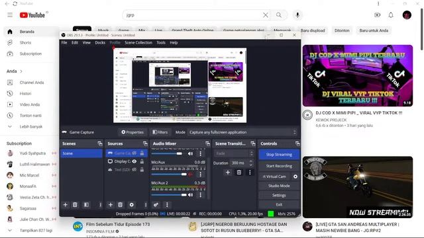Open OBS Scene Collection menu
Viewport: 424px width, 238px height.
(x=138, y=42)
